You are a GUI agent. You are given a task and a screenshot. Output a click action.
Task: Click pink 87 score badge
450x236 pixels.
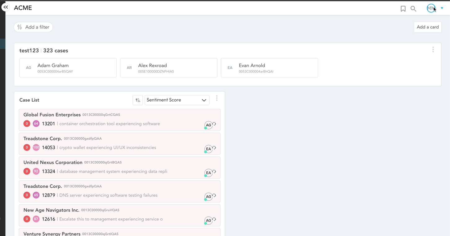pos(36,219)
